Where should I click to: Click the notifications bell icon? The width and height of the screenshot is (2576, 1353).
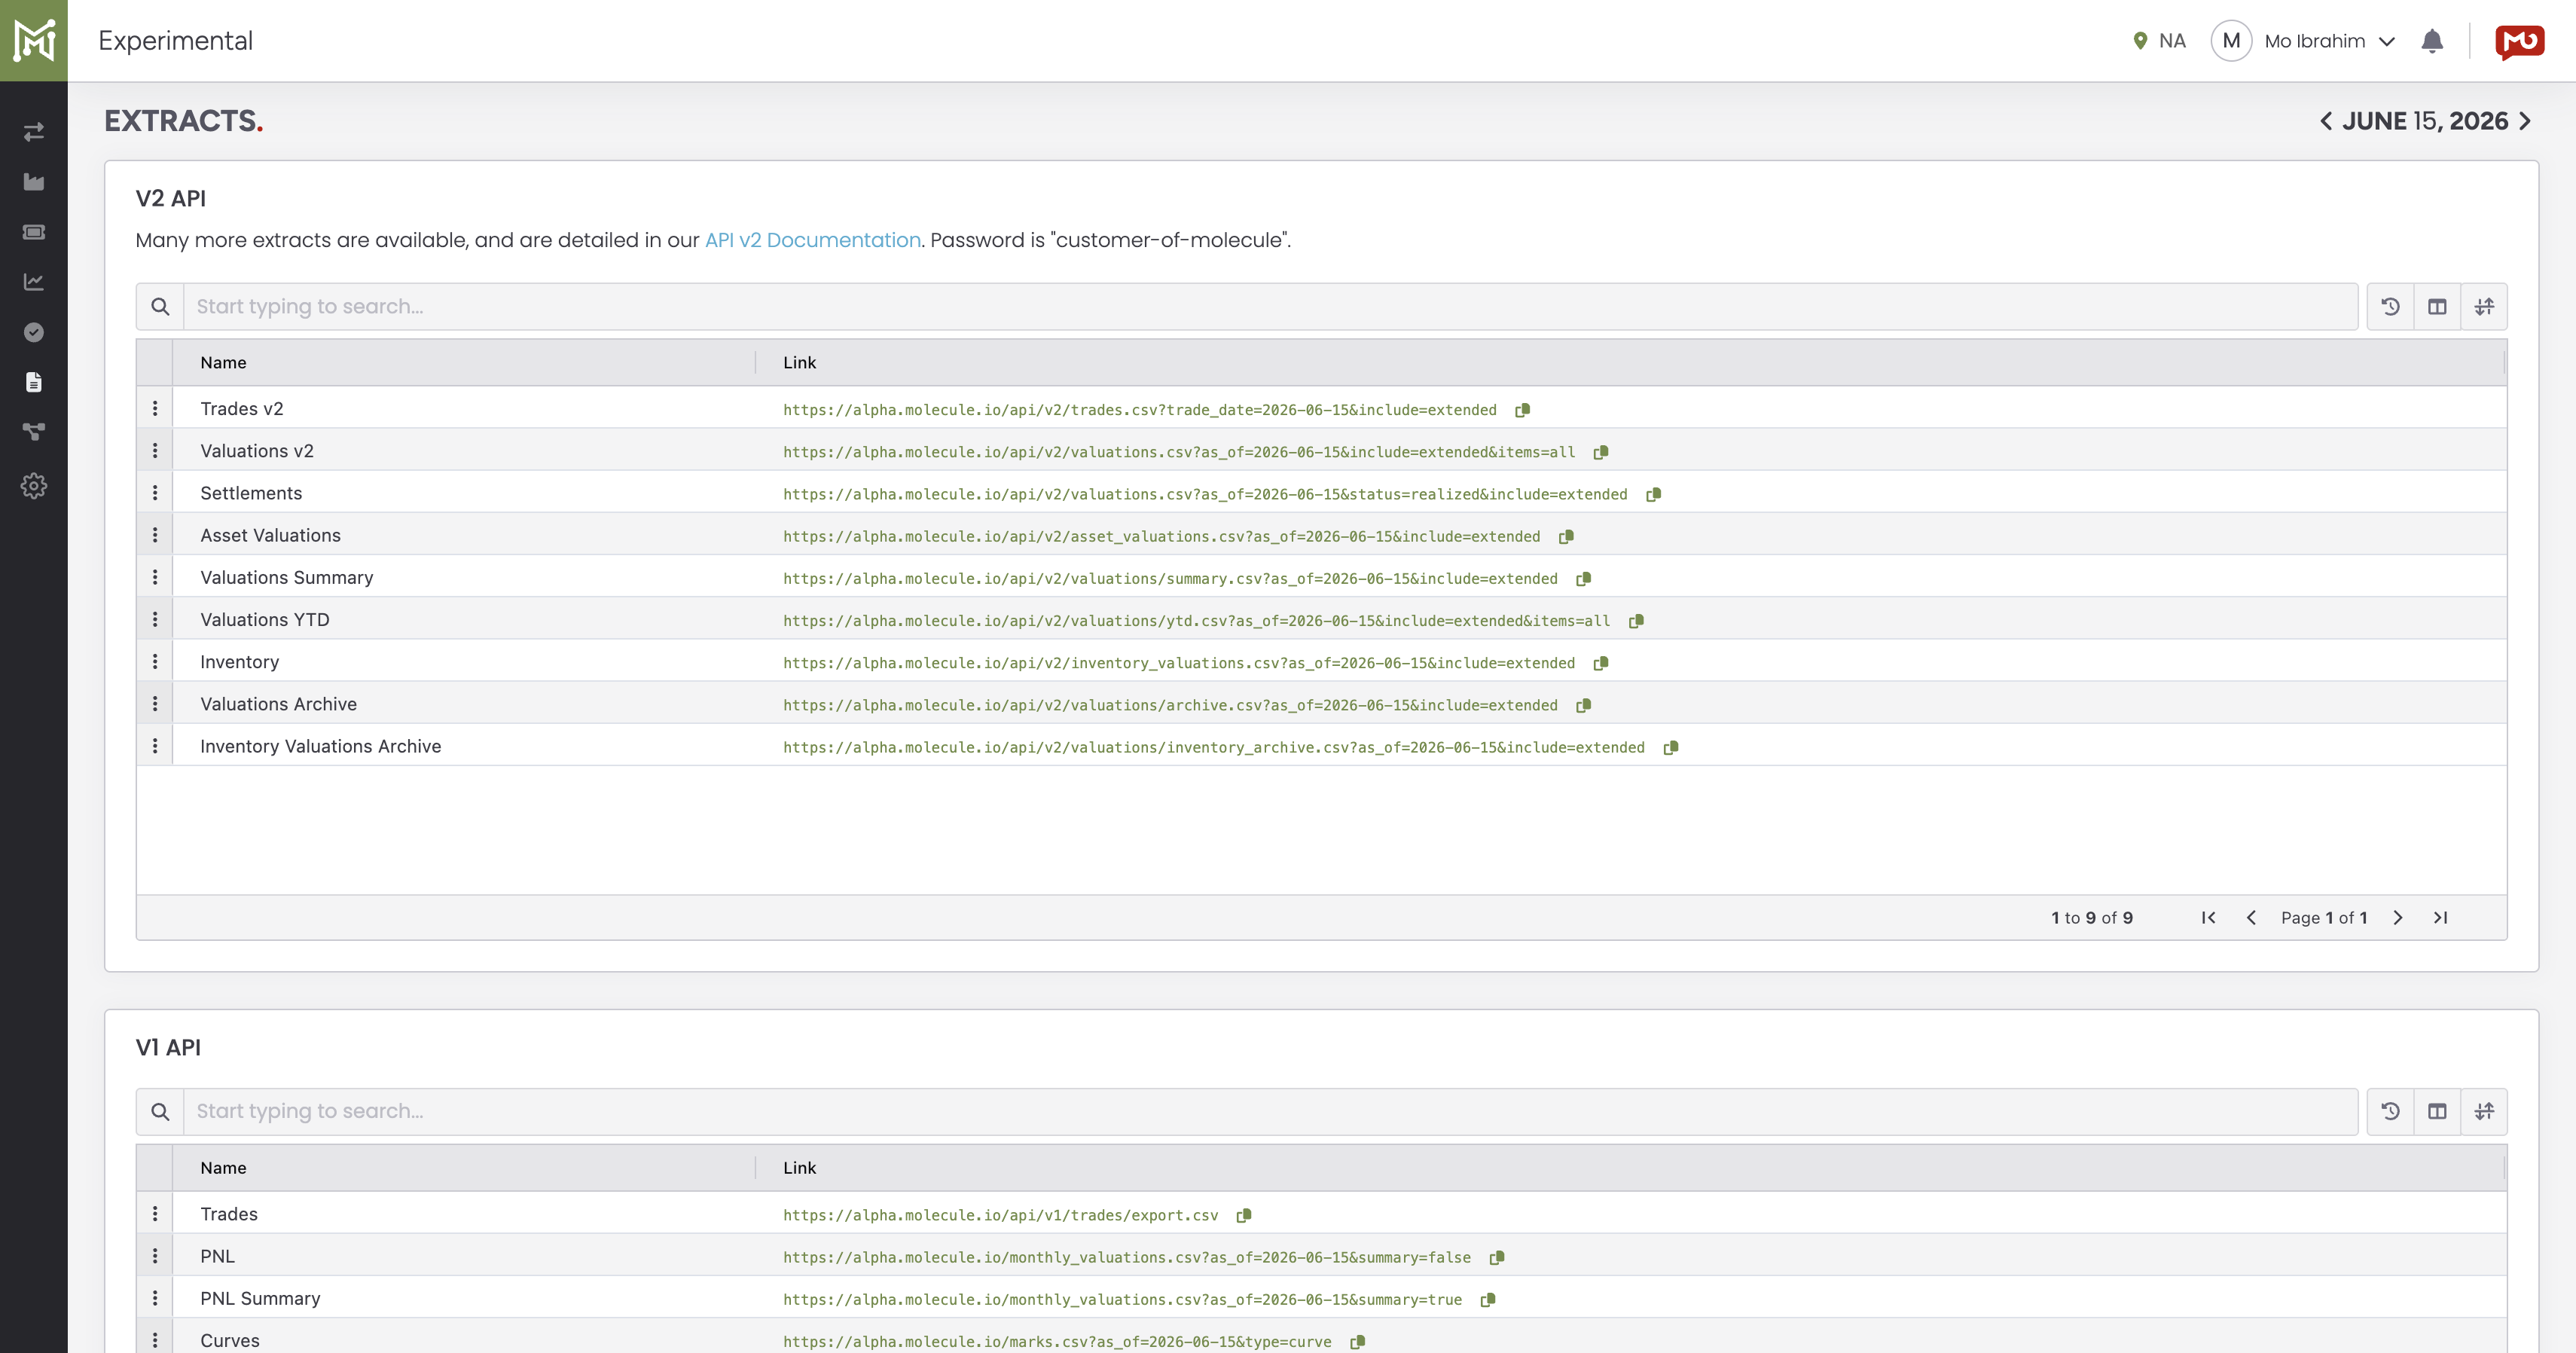(2432, 41)
